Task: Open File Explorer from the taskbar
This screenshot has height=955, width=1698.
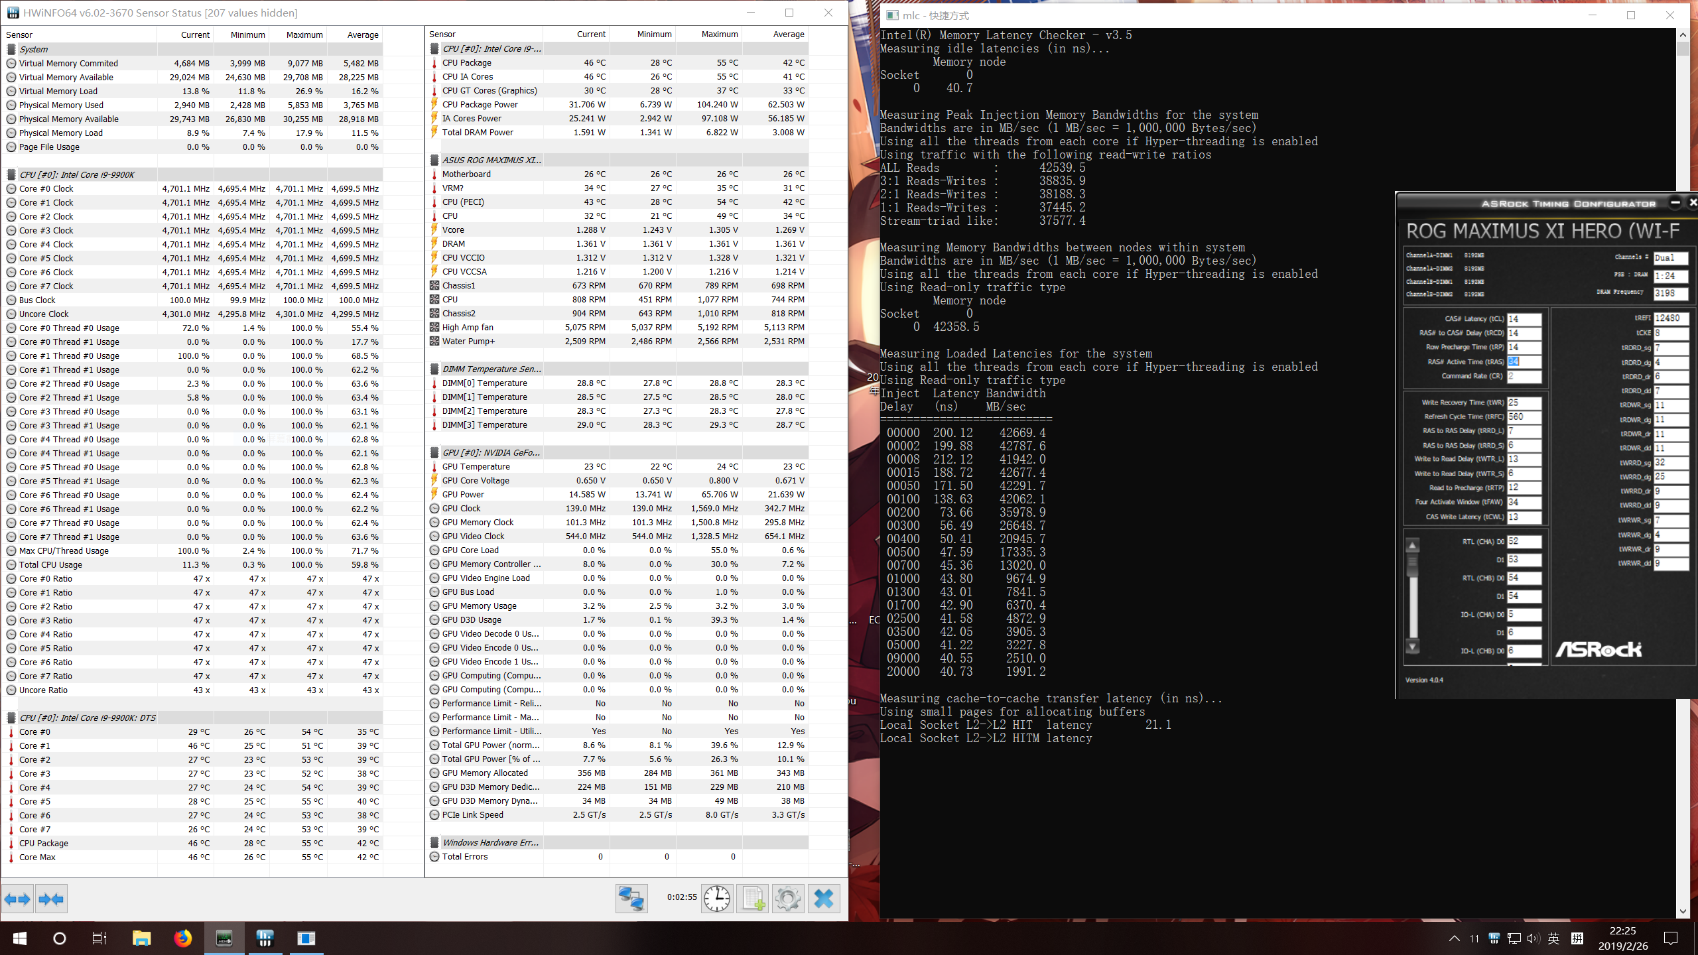Action: point(141,938)
